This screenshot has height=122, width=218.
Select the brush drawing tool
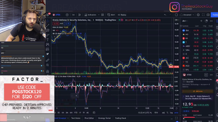pos(48,35)
